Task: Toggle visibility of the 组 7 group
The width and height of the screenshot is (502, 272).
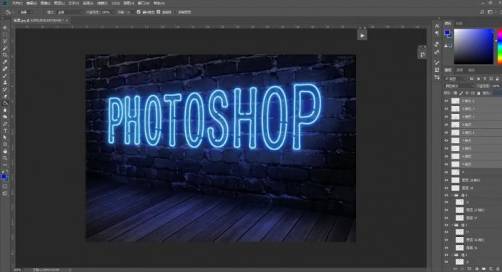Action: point(446,225)
